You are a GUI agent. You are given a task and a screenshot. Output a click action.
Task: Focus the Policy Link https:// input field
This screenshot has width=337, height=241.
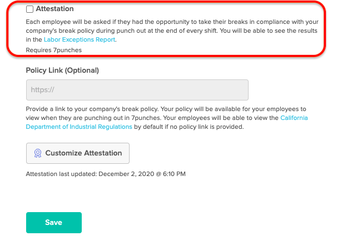pyautogui.click(x=137, y=90)
